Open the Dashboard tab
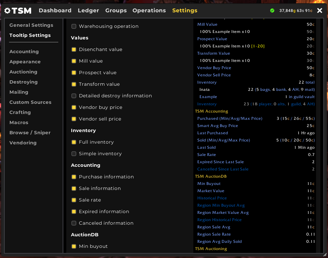Viewport: 328px width, 258px height. [x=55, y=10]
